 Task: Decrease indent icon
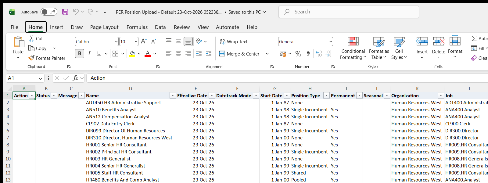[199, 54]
